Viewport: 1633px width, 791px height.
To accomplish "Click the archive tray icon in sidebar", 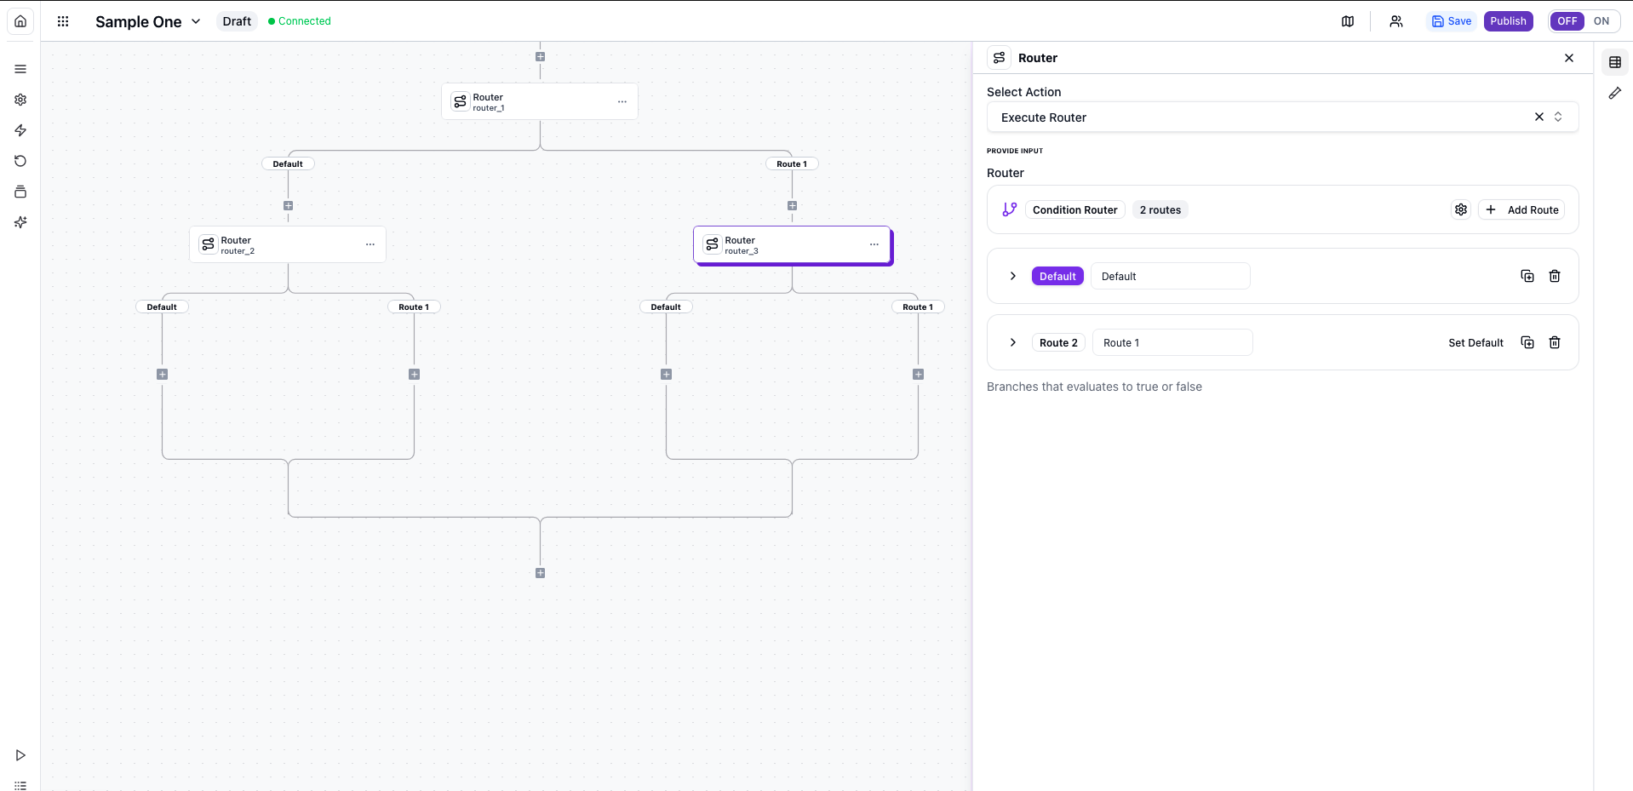I will coord(20,192).
